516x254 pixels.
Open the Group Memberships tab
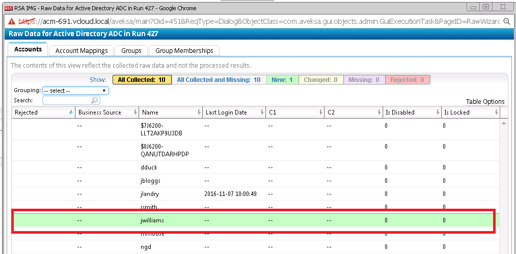184,50
